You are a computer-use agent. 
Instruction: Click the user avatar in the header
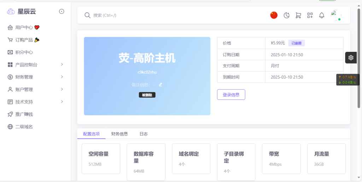[x=335, y=15]
